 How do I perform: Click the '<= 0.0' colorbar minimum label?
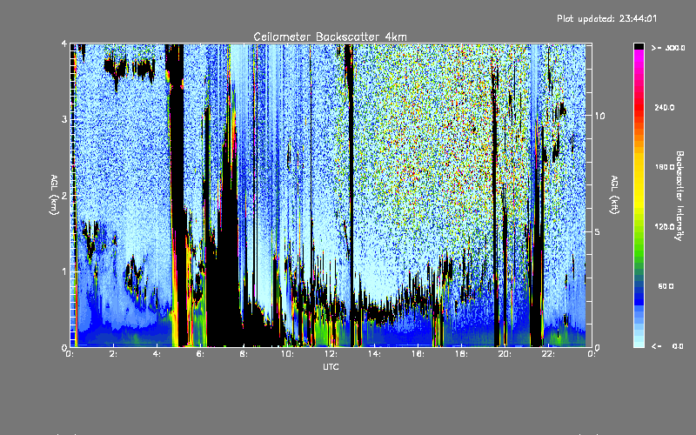[668, 345]
